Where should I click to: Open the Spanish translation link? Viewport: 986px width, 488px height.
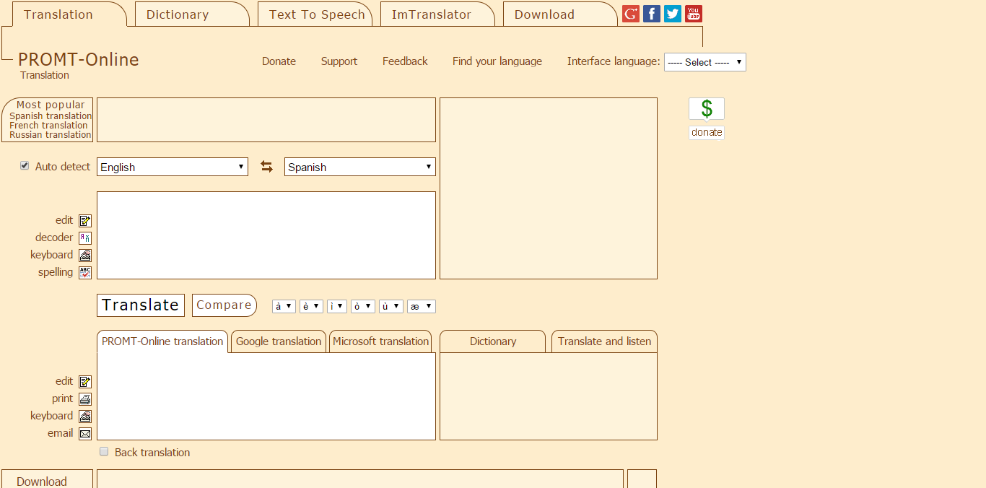coord(51,116)
